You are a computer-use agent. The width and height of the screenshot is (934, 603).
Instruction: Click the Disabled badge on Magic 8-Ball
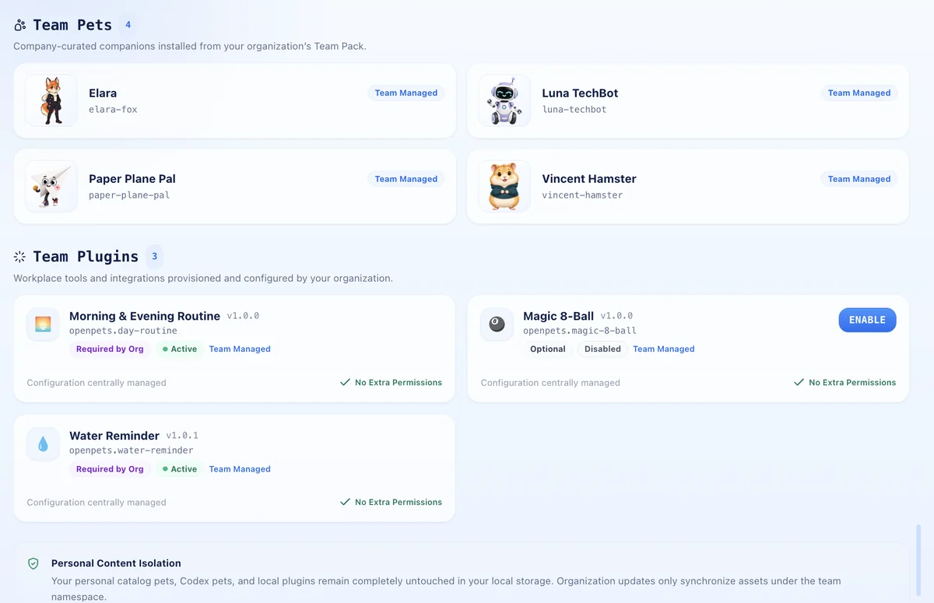(602, 349)
